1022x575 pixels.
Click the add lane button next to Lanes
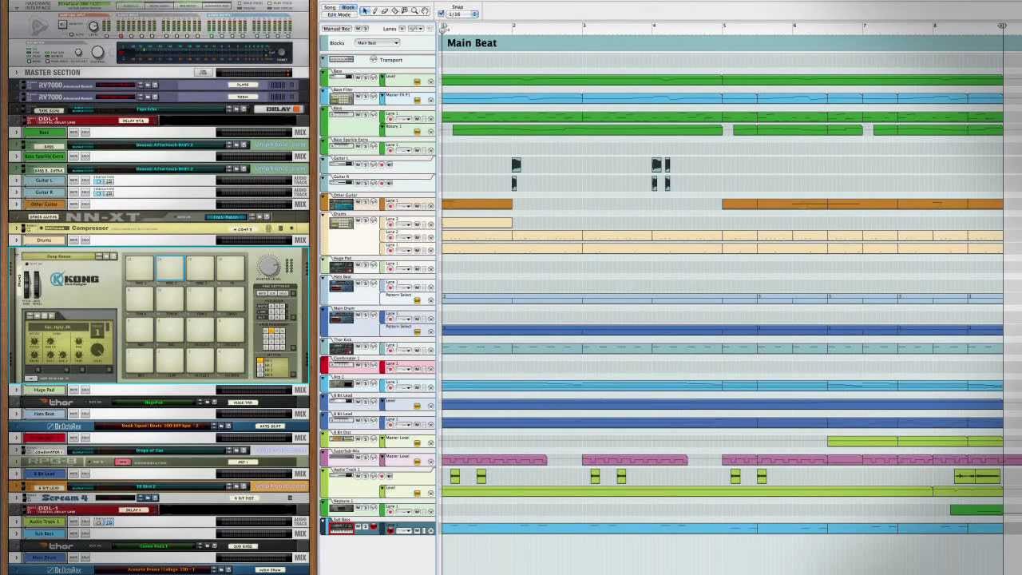click(402, 29)
